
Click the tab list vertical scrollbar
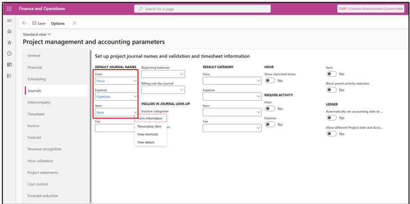pos(91,125)
